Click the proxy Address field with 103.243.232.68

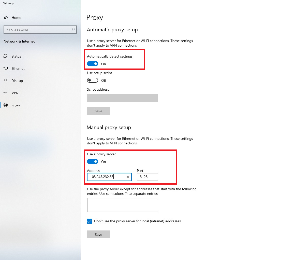(x=109, y=177)
